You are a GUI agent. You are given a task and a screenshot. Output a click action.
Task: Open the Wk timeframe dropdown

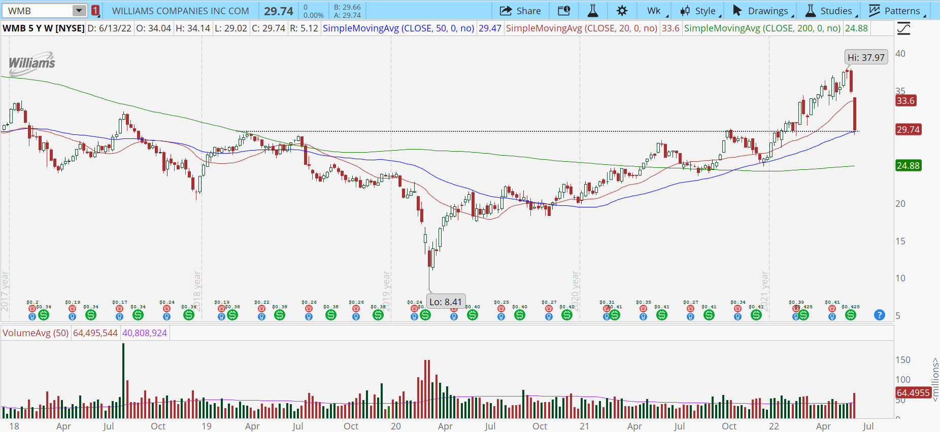[656, 11]
